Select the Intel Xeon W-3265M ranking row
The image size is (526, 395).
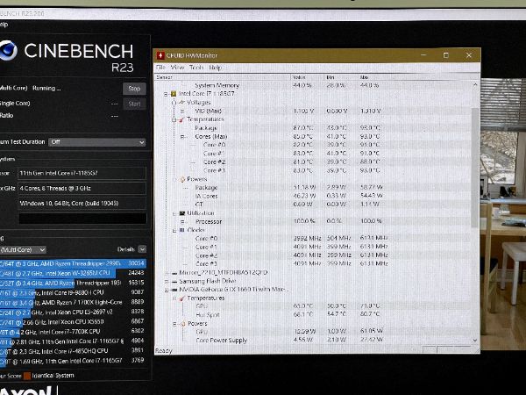pos(73,273)
